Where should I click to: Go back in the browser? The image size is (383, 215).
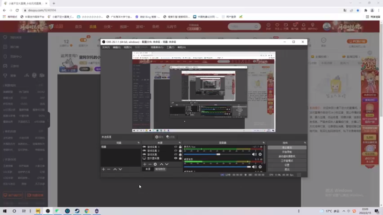click(x=4, y=10)
